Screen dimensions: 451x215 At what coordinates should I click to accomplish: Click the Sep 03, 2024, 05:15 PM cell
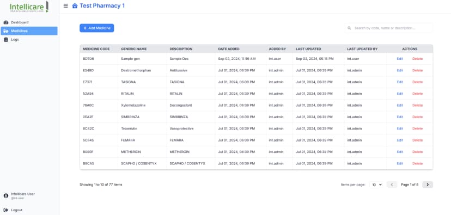coord(315,59)
